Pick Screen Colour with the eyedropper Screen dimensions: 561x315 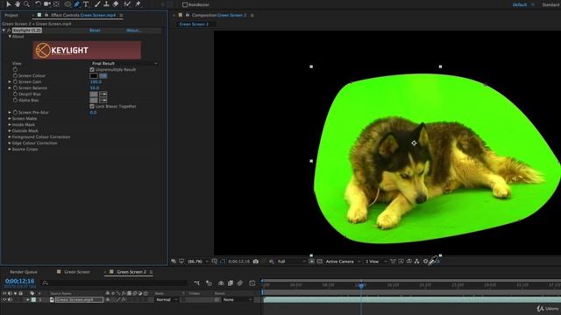click(103, 76)
